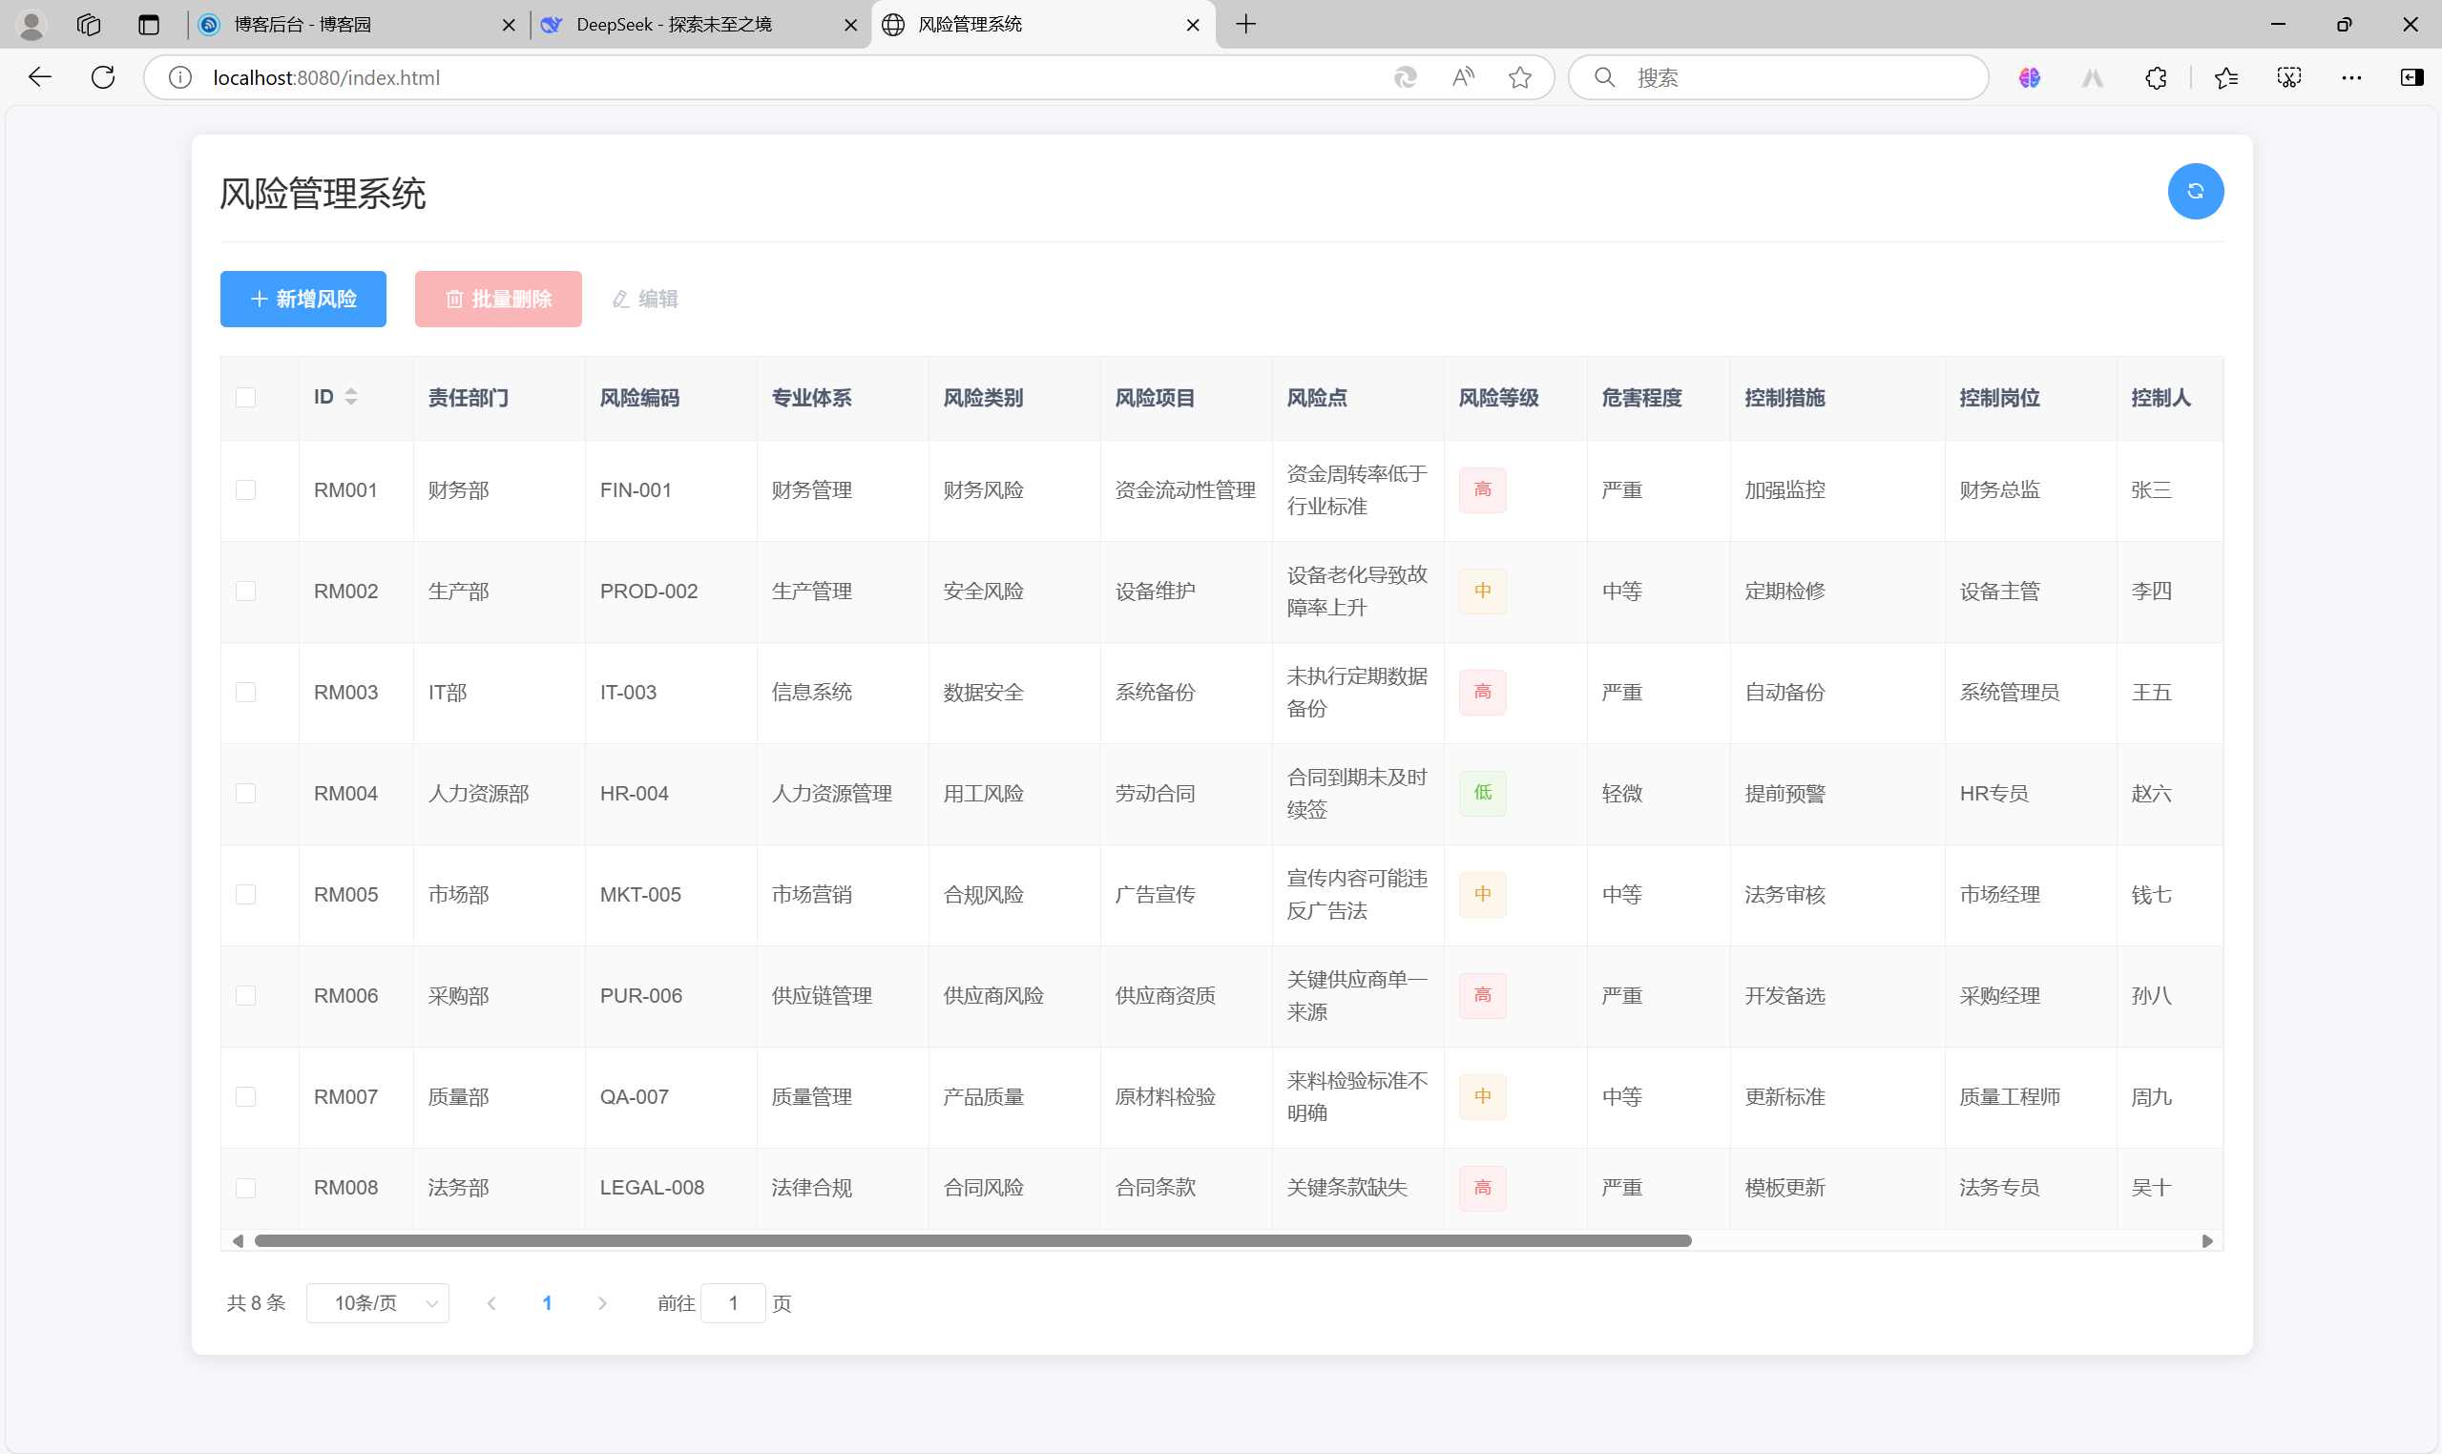Check the row RM001 checkbox
The image size is (2442, 1454).
246,489
